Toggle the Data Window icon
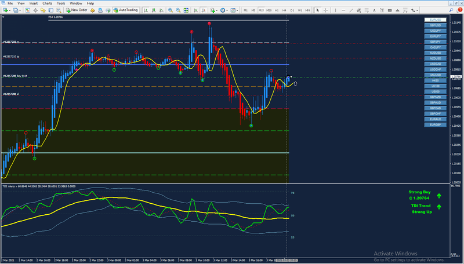This screenshot has width=464, height=264. [35, 10]
